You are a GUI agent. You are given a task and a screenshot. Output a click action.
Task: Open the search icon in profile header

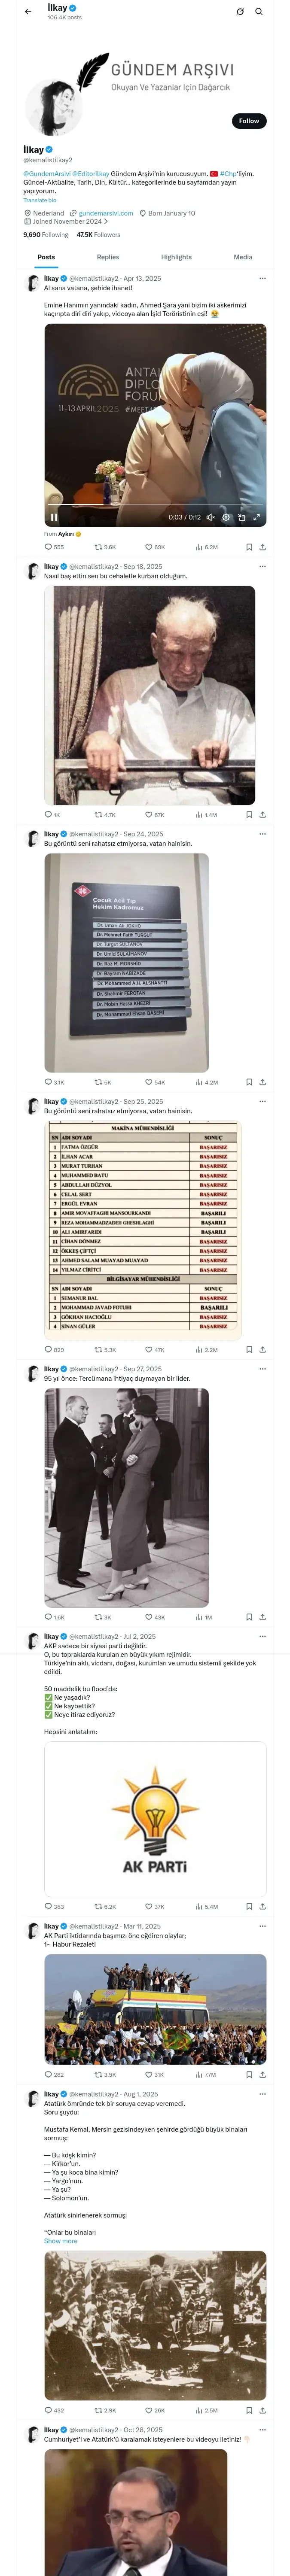coord(259,12)
